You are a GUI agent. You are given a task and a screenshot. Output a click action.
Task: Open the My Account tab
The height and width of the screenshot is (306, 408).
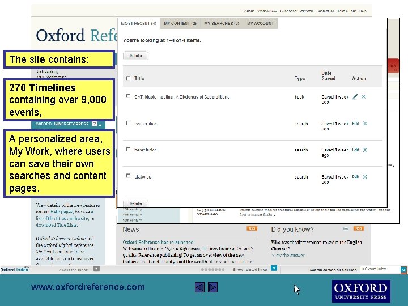tap(260, 23)
